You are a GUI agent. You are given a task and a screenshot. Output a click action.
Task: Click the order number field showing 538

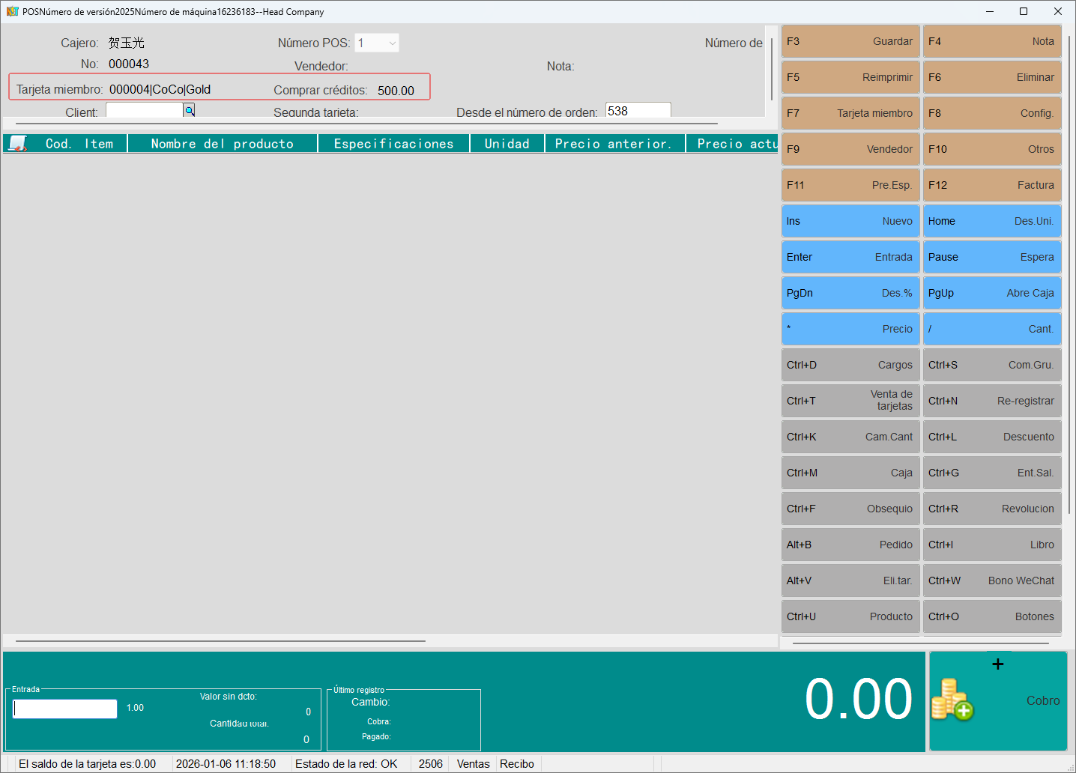(637, 111)
